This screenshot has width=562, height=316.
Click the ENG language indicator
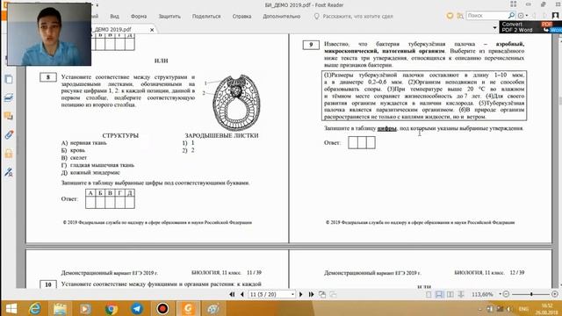tap(523, 309)
